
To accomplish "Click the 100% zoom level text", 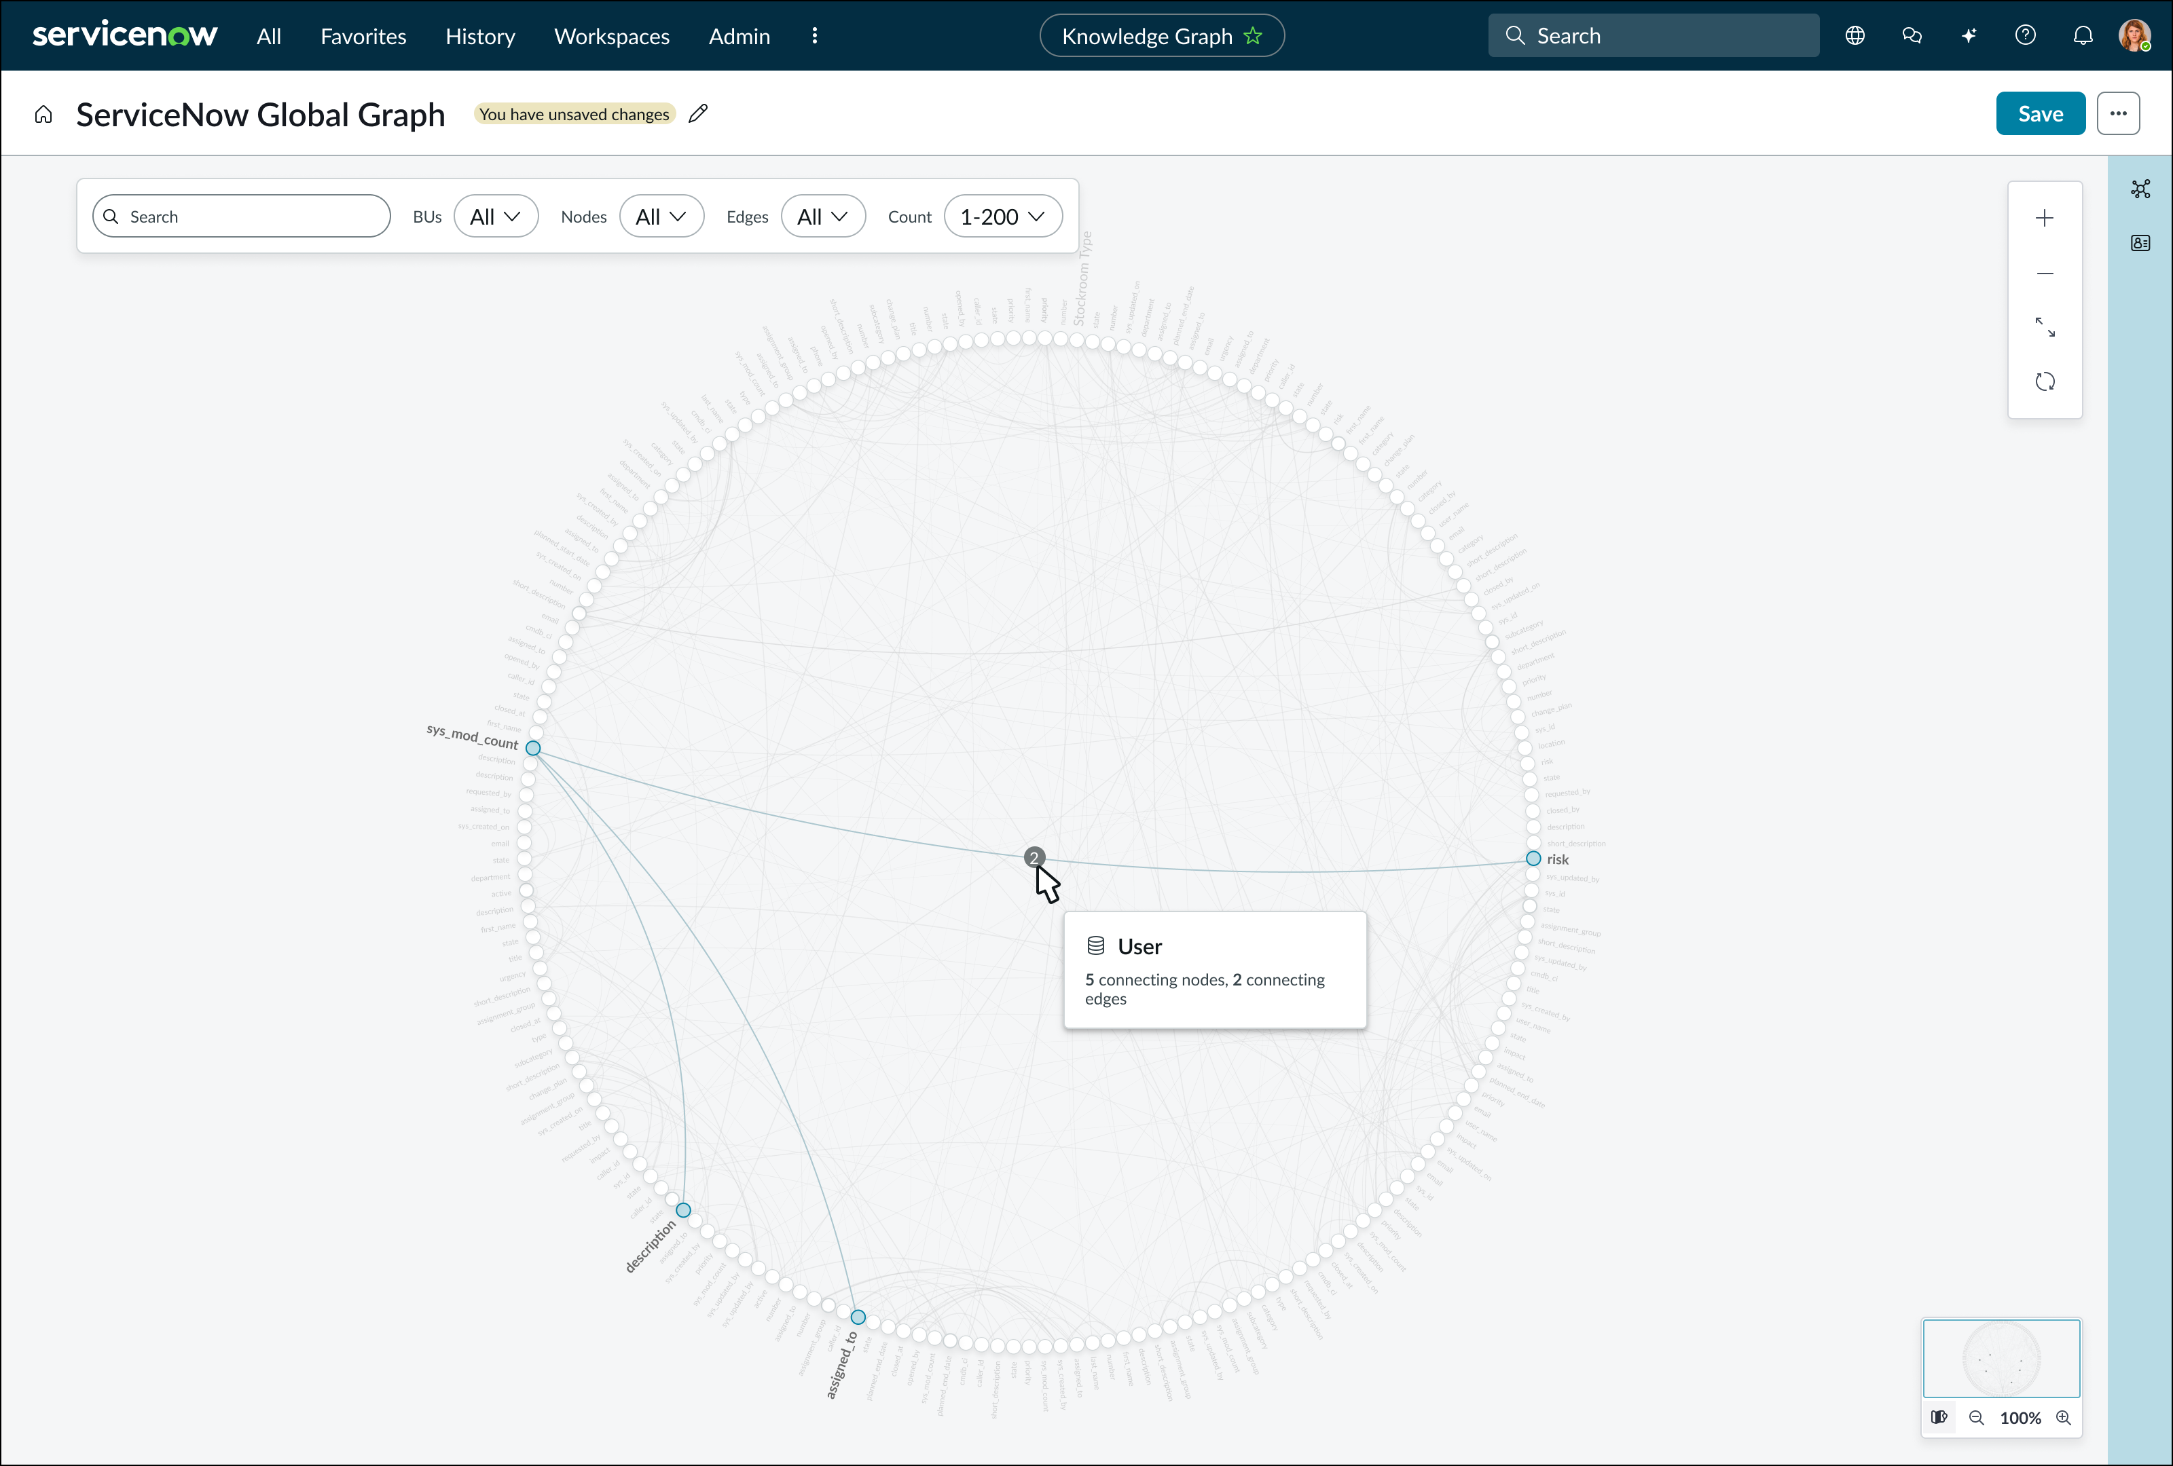I will click(2020, 1417).
